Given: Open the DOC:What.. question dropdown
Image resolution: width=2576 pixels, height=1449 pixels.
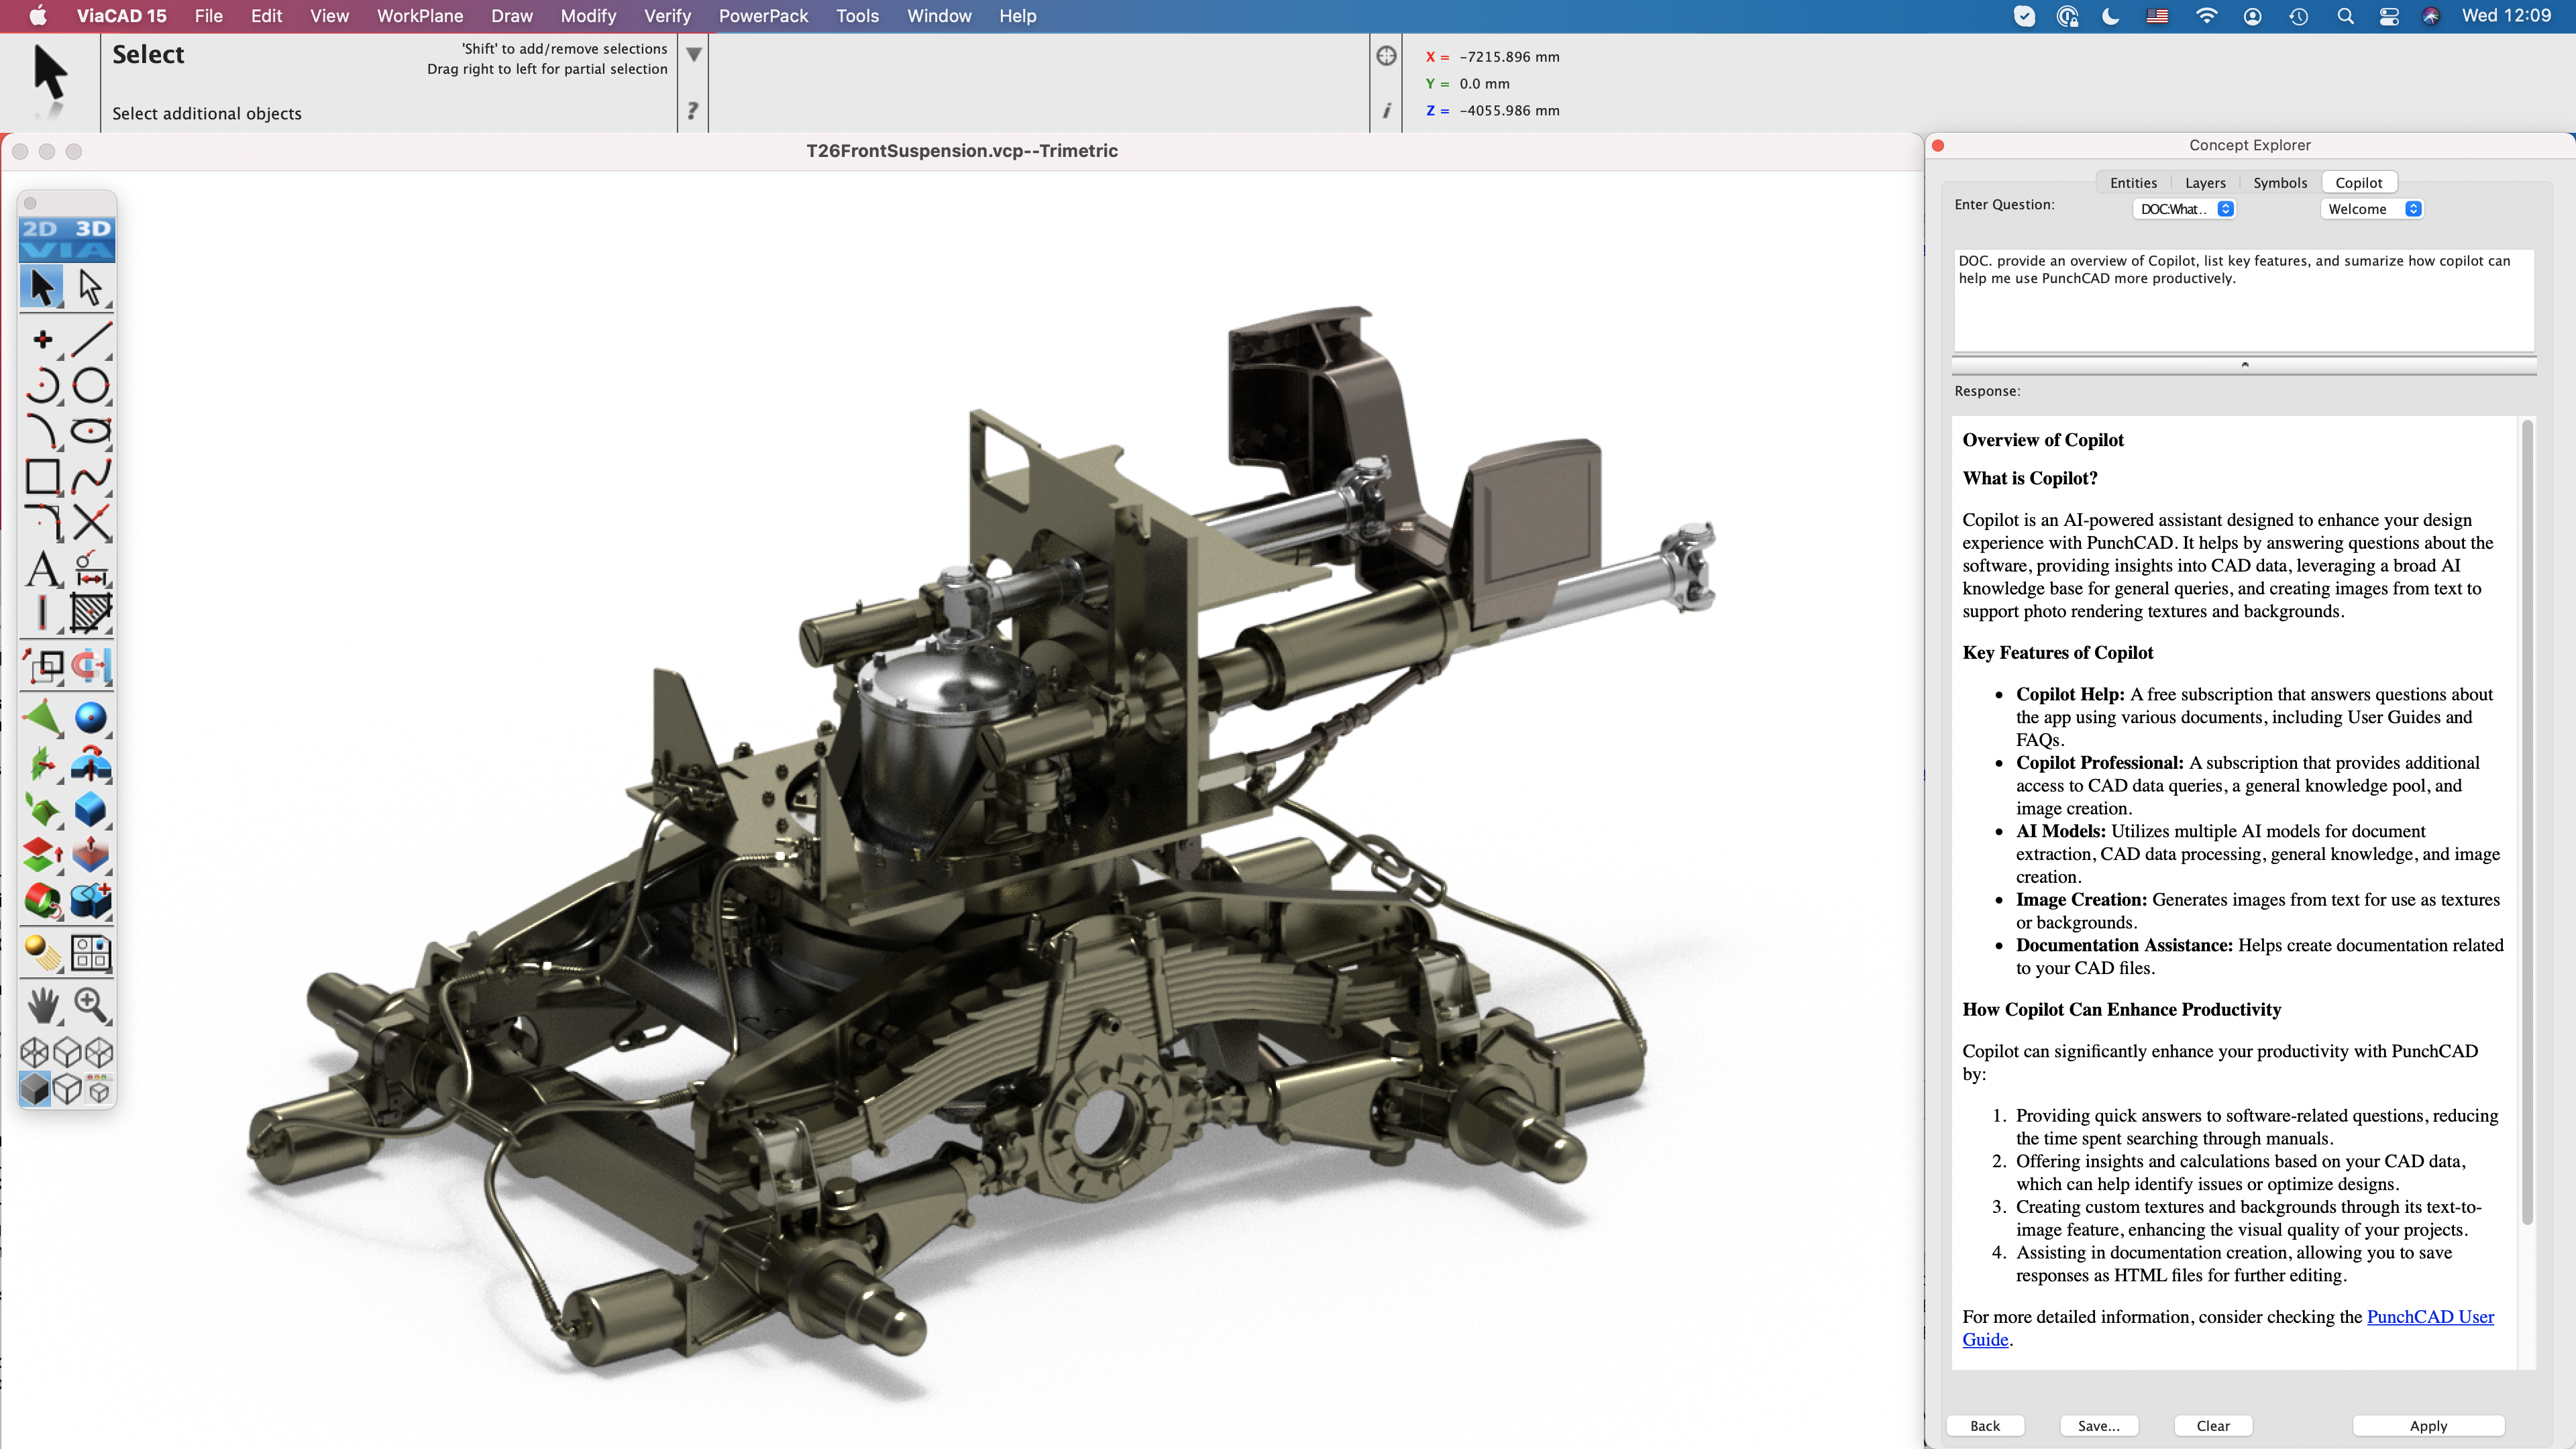Looking at the screenshot, I should click(x=2185, y=209).
